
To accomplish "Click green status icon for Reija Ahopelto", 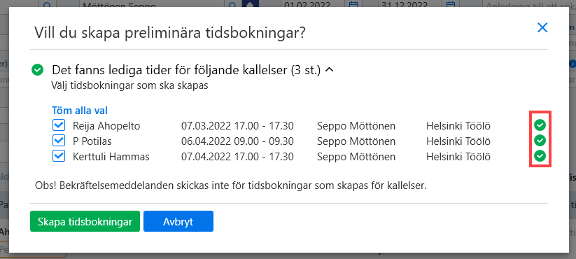I will tap(540, 125).
